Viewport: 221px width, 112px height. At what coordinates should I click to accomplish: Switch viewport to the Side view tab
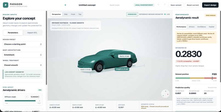pos(66,14)
